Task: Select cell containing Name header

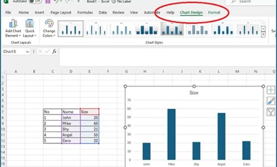Action: [x=71, y=112]
